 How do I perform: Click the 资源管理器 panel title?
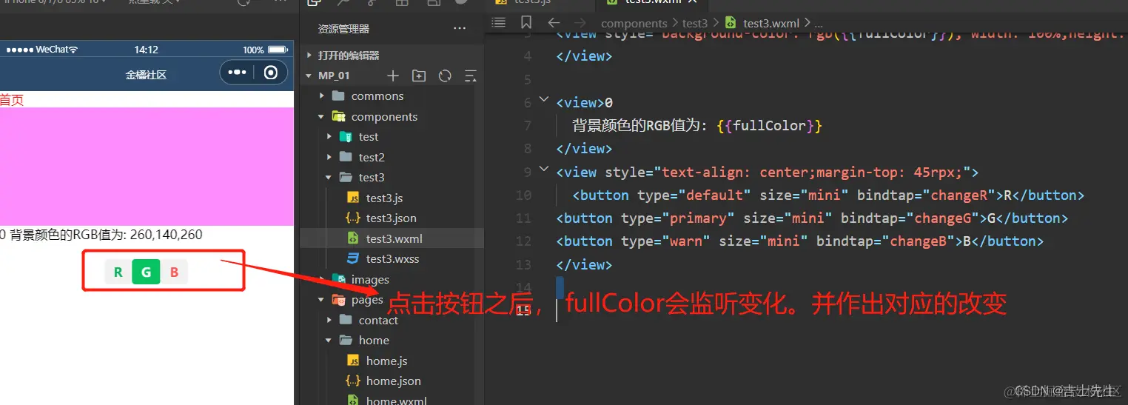pos(343,29)
